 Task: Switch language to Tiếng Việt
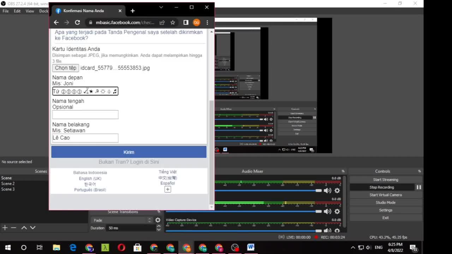click(168, 172)
